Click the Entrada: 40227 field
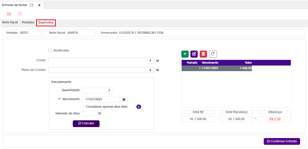This screenshot has width=308, height=149. 22,33
